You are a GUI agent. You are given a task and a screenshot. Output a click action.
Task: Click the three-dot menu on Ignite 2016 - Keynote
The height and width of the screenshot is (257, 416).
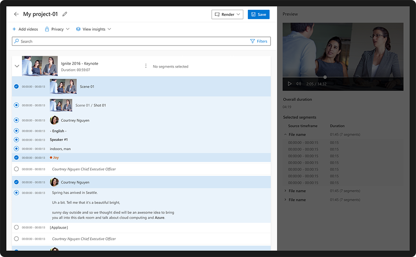(x=146, y=65)
